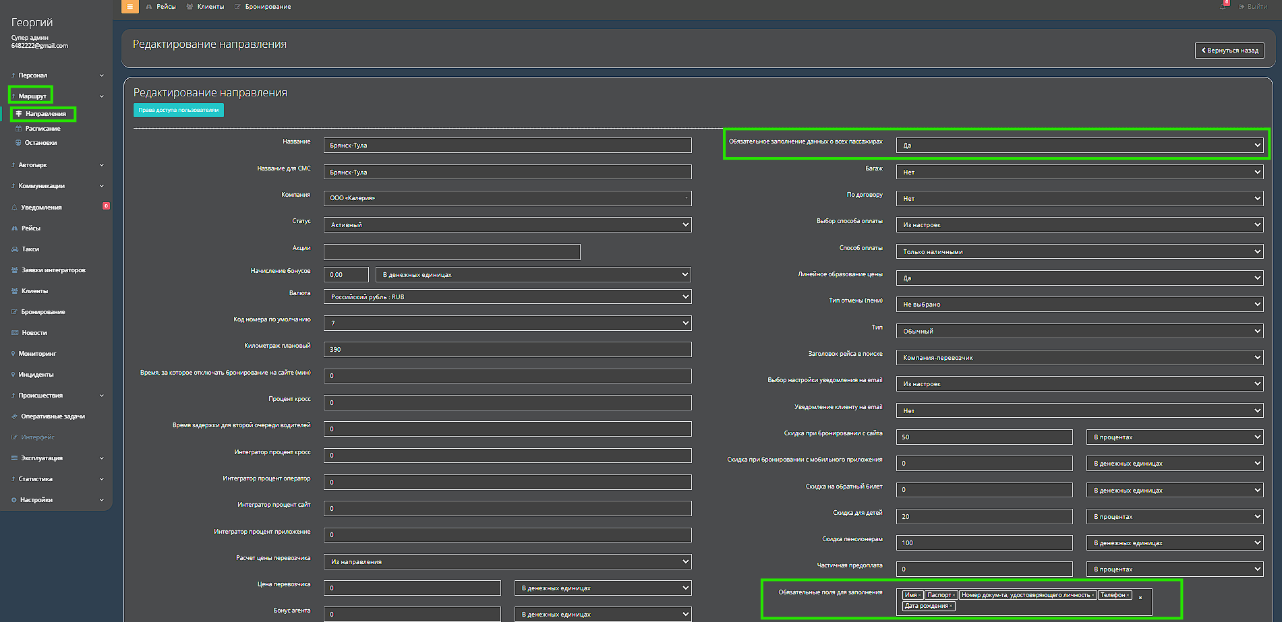1282x622 pixels.
Task: Open notifications bell in top bar
Action: [x=1223, y=6]
